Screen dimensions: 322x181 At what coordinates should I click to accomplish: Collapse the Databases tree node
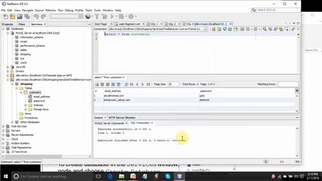4,29
